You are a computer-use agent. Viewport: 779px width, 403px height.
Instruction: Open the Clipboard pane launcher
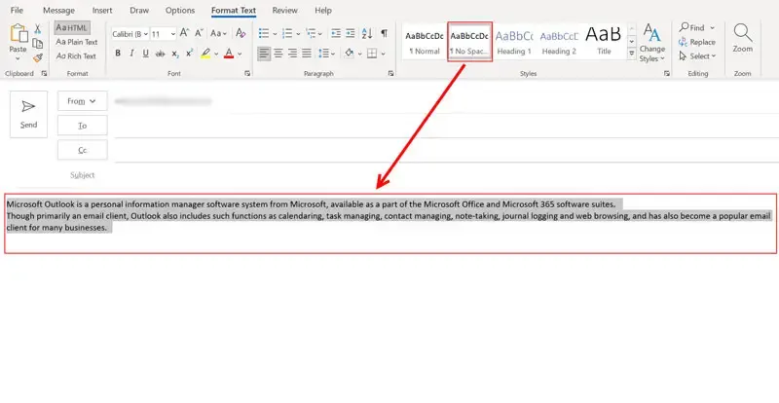pos(44,74)
